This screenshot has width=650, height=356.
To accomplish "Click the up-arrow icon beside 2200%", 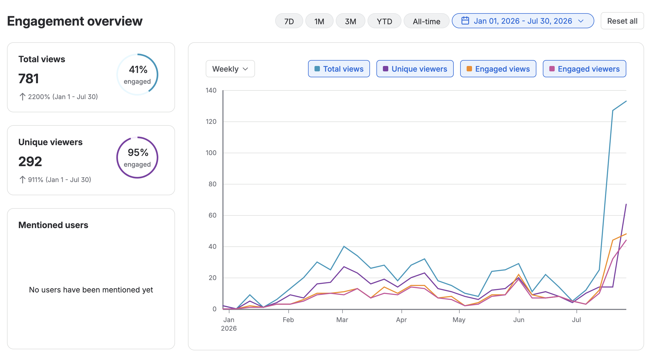I will (x=23, y=97).
